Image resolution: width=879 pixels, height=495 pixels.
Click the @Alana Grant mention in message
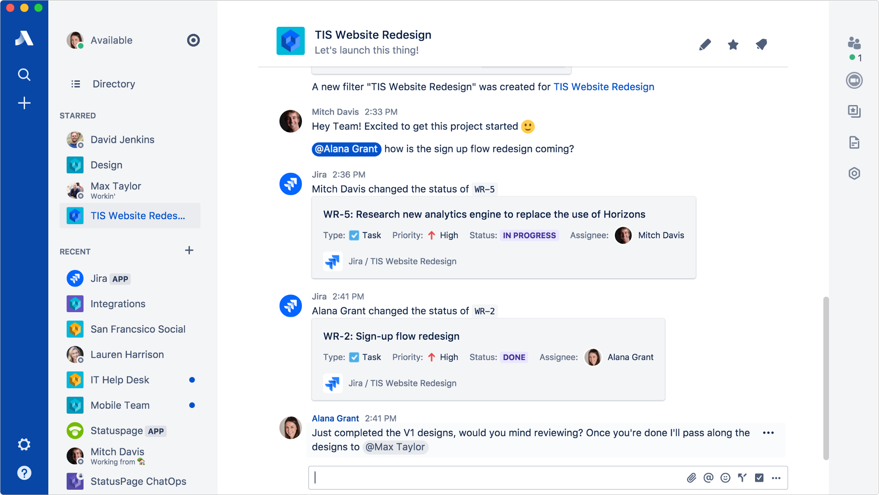tap(346, 149)
